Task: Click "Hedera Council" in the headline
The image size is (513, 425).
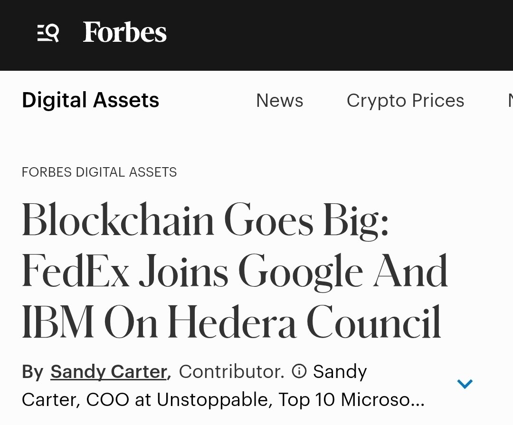Action: click(x=304, y=323)
